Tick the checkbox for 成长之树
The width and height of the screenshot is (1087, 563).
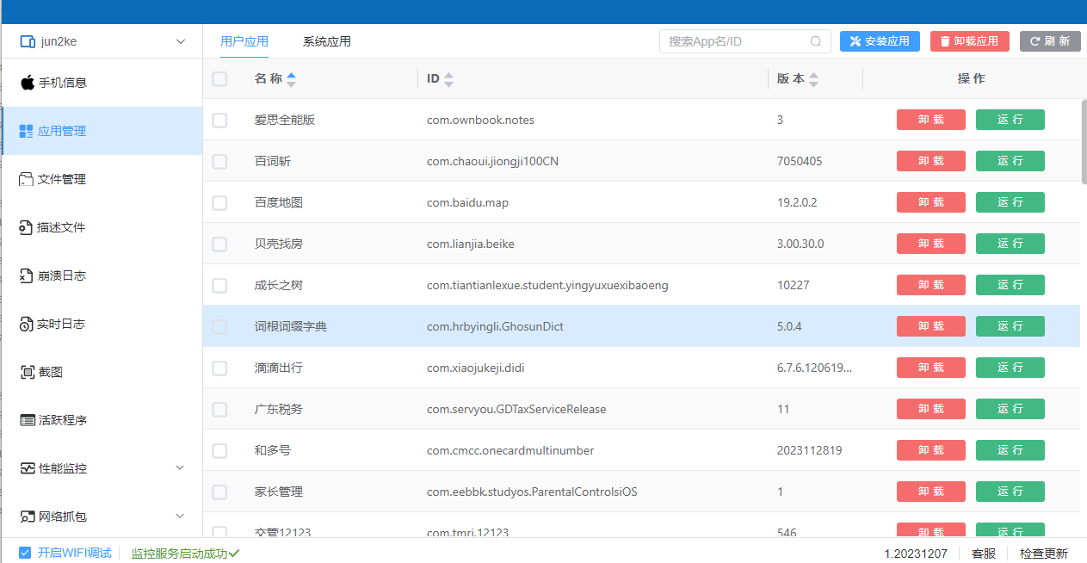(219, 286)
